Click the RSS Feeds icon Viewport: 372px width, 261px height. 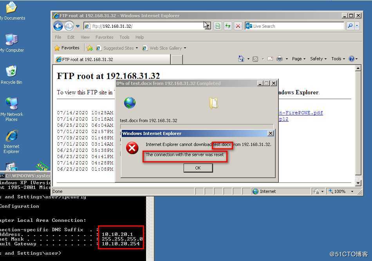point(255,59)
